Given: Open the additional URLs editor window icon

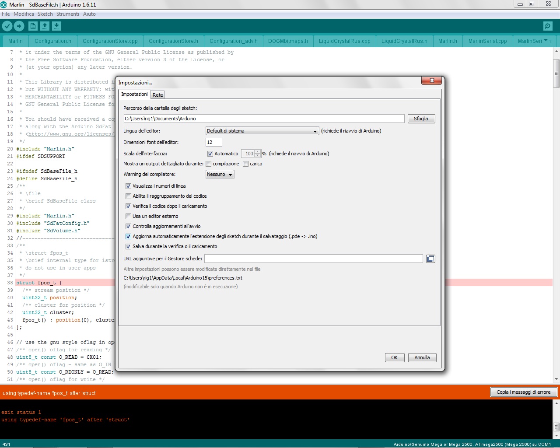Looking at the screenshot, I should [430, 259].
